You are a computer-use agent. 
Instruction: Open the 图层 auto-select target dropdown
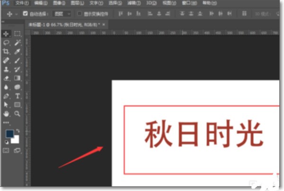(62, 14)
